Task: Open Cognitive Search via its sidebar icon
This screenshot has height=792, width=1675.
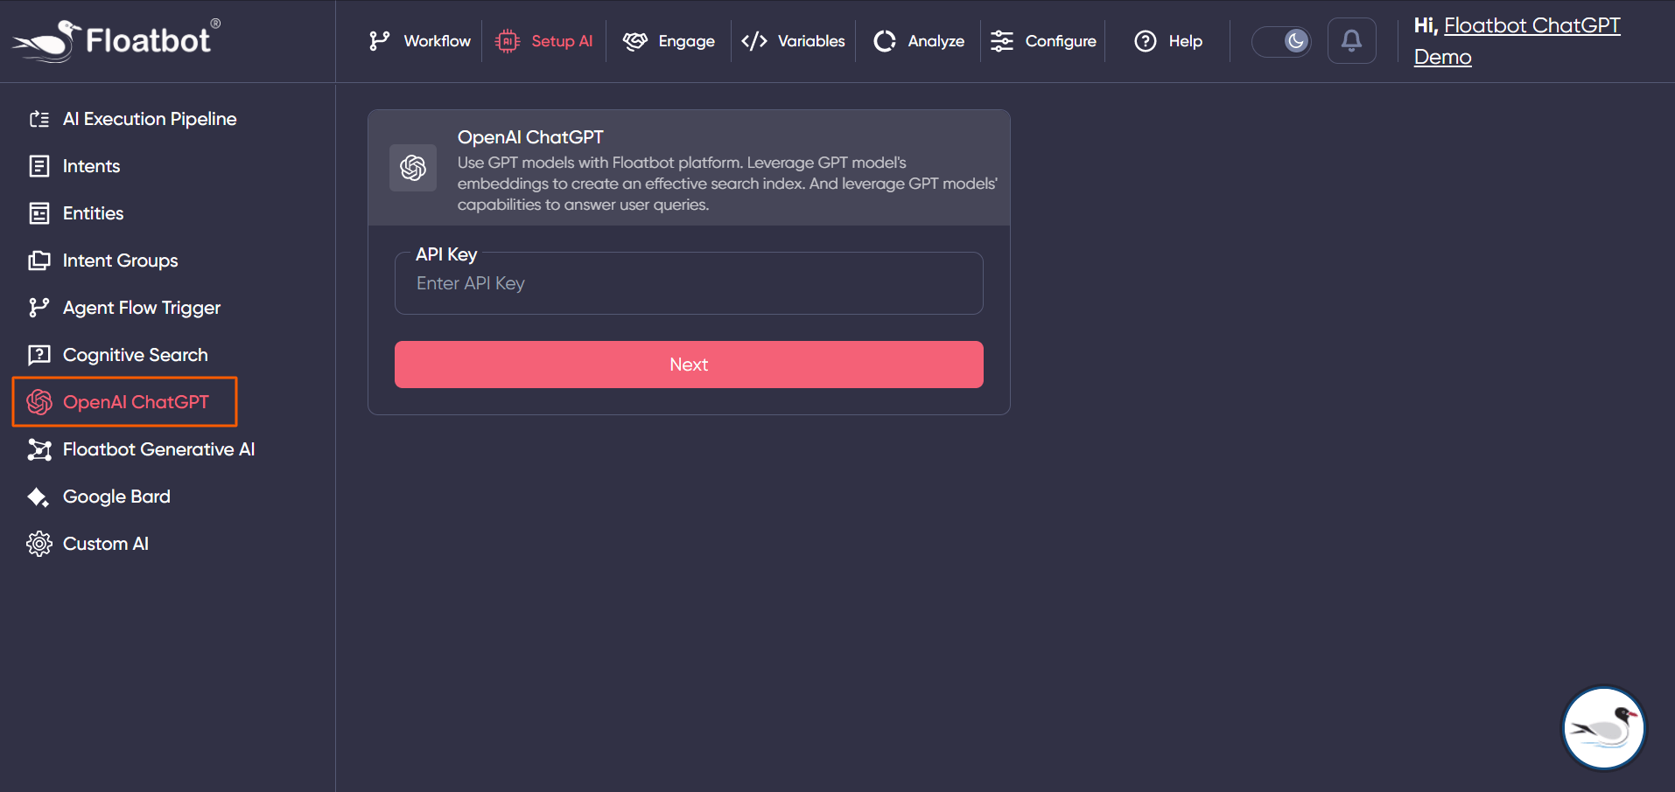Action: 39,355
